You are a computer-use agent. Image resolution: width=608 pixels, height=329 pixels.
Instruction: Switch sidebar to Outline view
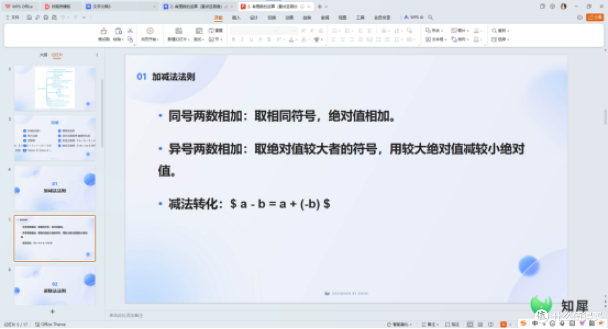[43, 55]
